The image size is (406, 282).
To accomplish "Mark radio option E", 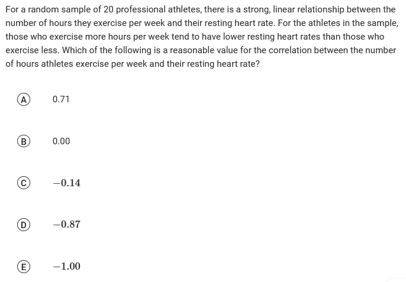I will (x=24, y=266).
